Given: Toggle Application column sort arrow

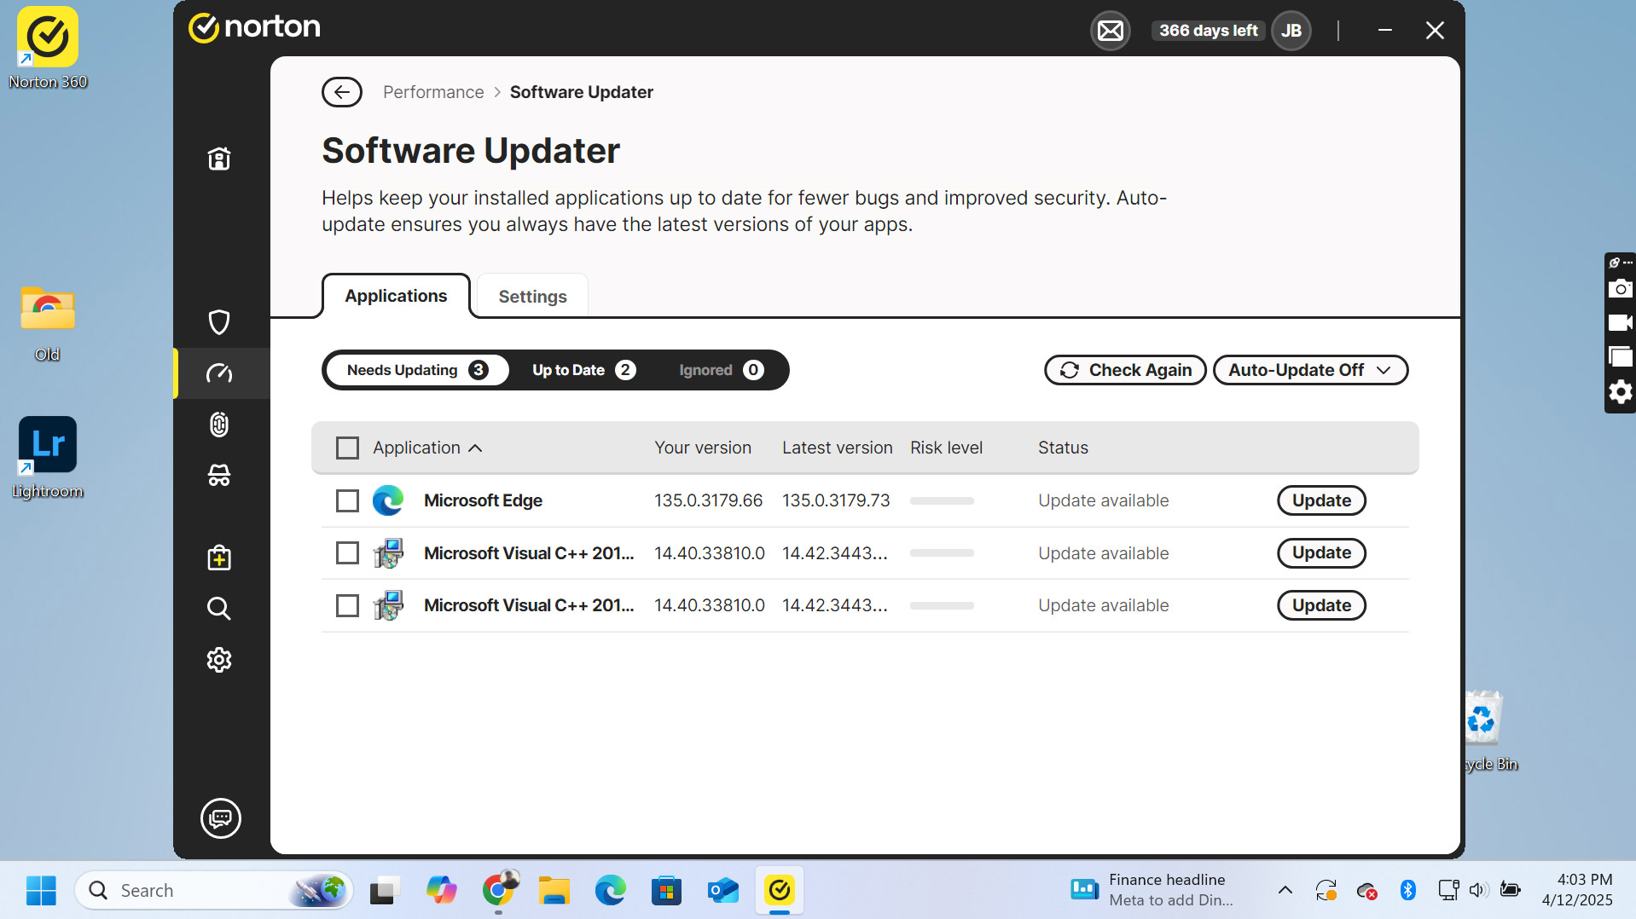Looking at the screenshot, I should tap(476, 448).
